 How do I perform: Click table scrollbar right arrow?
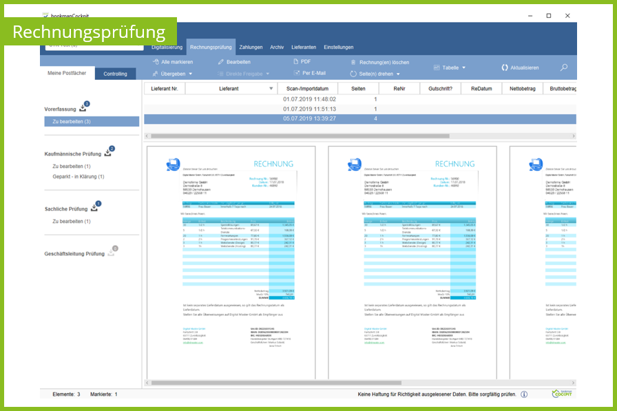coord(574,136)
